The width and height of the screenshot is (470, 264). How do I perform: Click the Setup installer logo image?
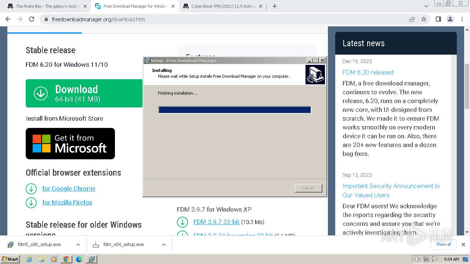click(x=315, y=75)
